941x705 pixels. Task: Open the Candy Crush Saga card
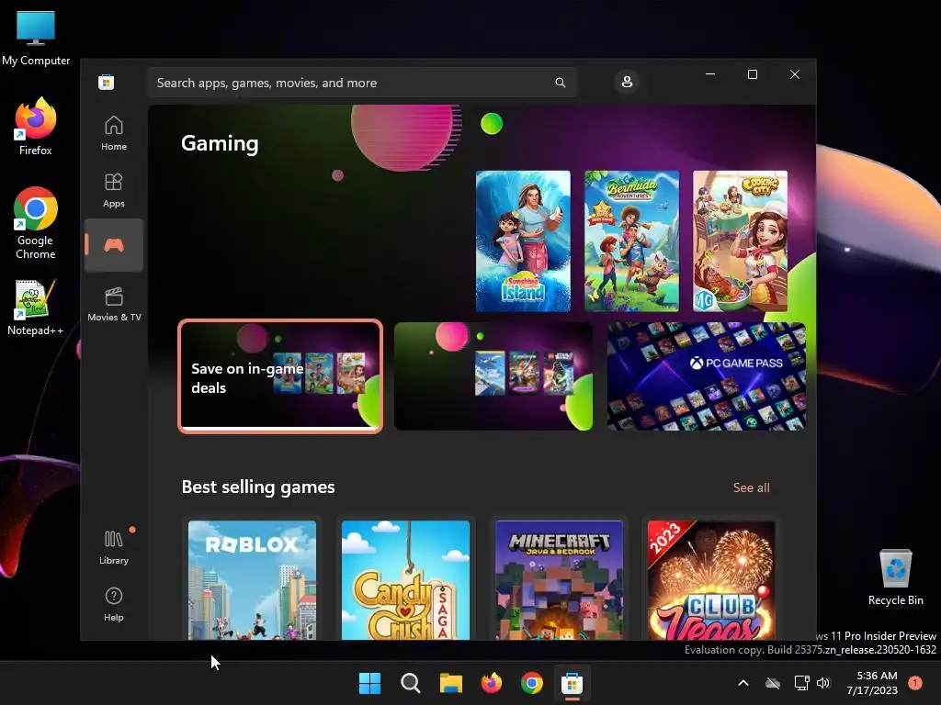tap(405, 580)
